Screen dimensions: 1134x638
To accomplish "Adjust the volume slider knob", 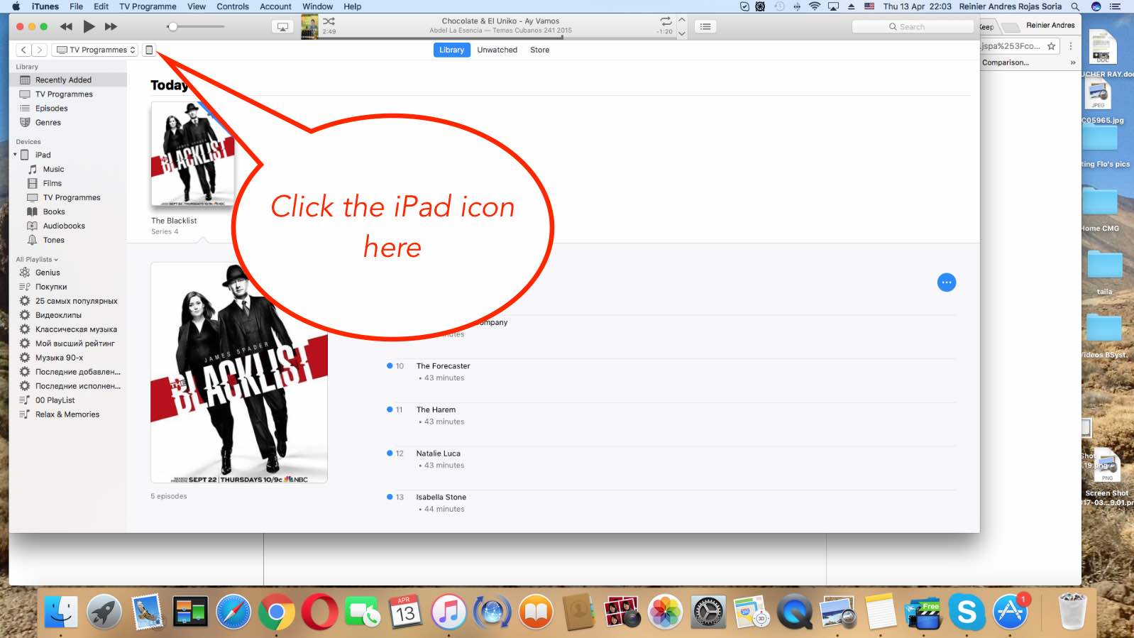I will point(172,27).
